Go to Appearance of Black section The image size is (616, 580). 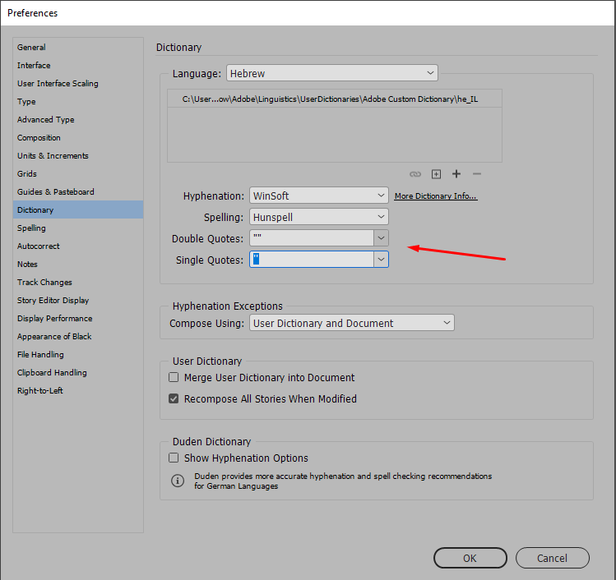78,336
